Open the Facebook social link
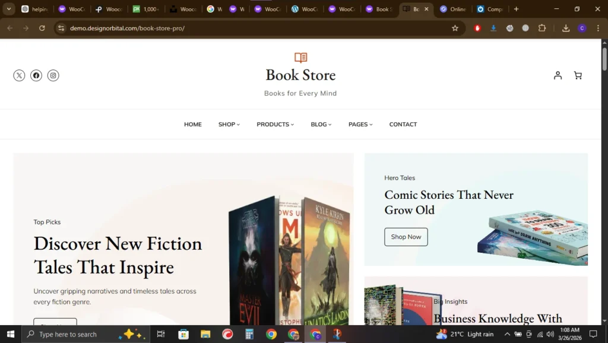Image resolution: width=608 pixels, height=343 pixels. (x=36, y=75)
